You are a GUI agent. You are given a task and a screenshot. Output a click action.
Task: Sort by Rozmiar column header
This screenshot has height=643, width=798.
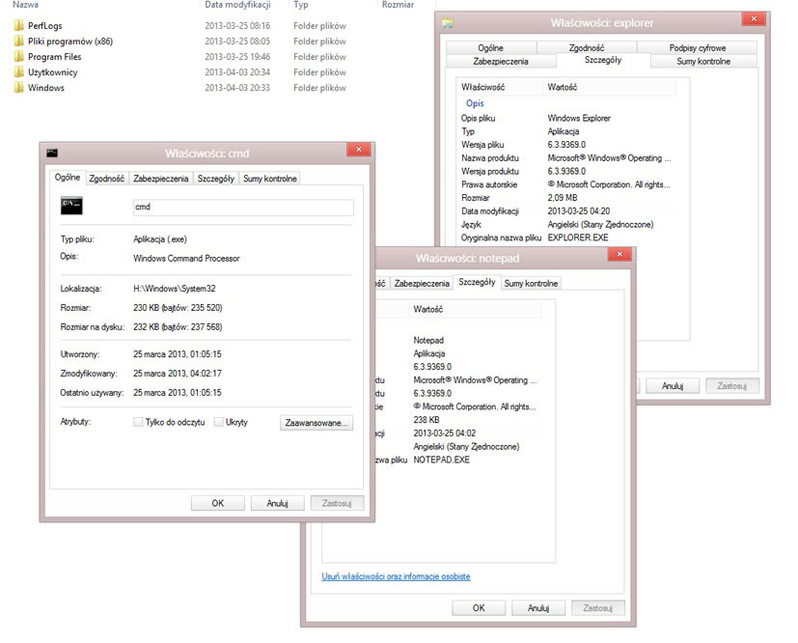pos(398,5)
